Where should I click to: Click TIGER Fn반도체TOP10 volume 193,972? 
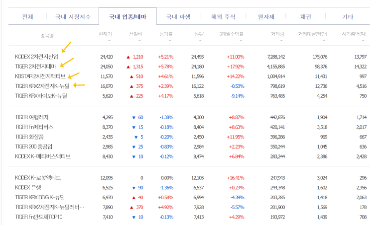point(277,217)
